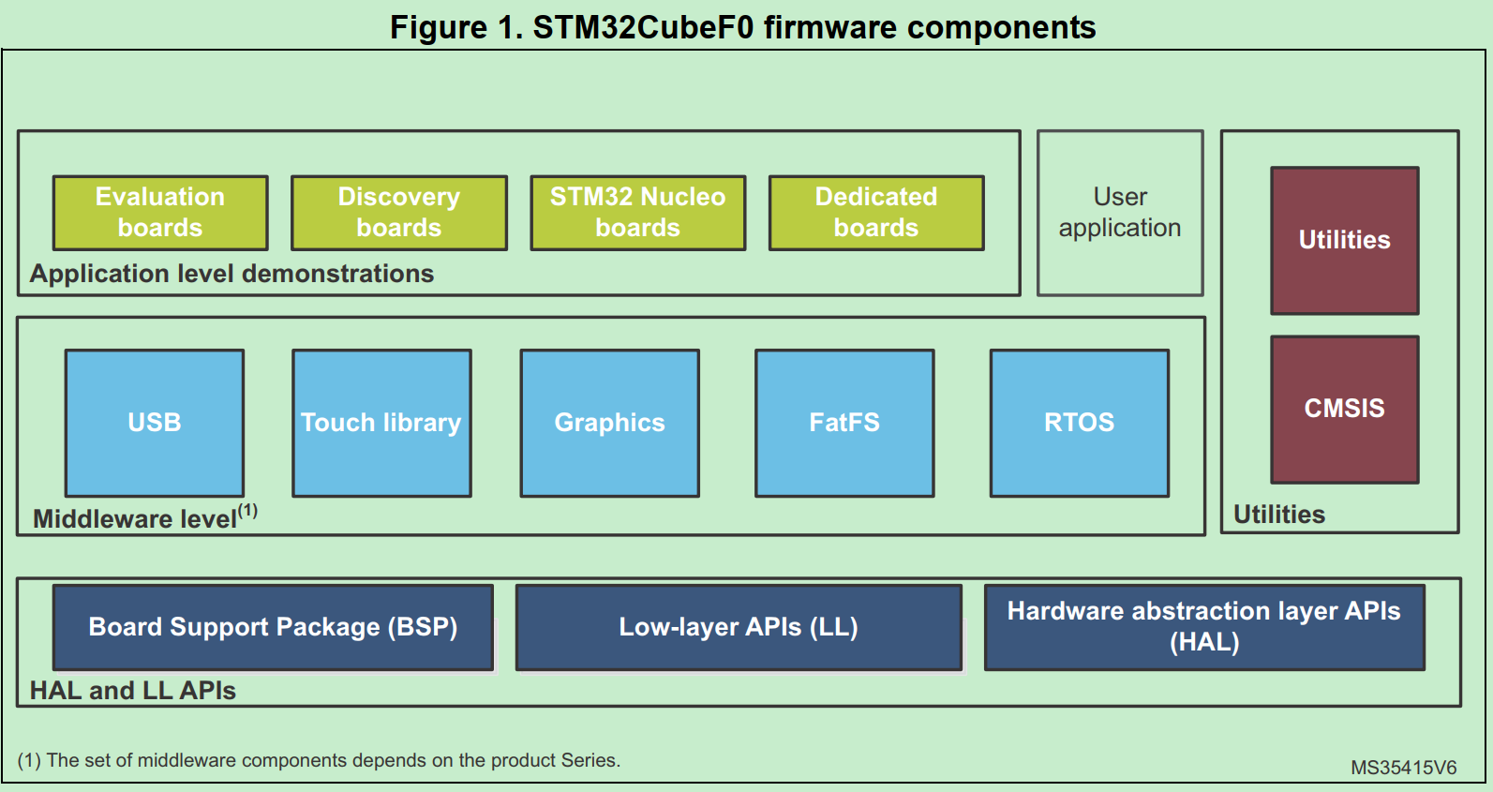Image resolution: width=1493 pixels, height=792 pixels.
Task: Select the STM32 Nucleo boards block
Action: tap(638, 213)
